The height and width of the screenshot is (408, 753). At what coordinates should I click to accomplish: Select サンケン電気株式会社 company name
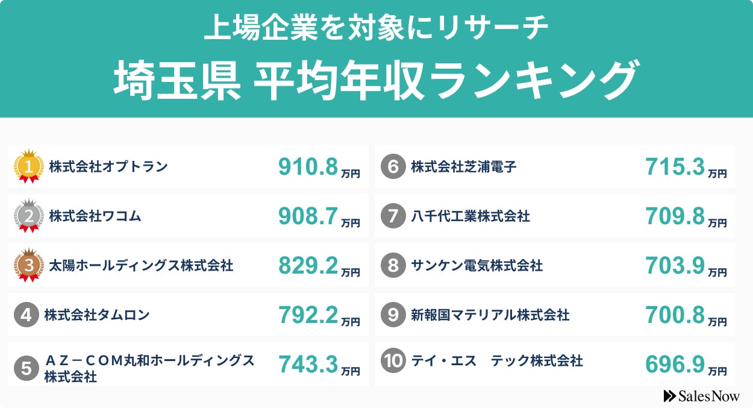(x=476, y=265)
